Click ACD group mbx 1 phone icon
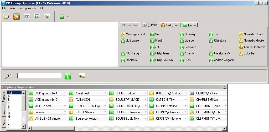This screenshot has height=132, width=269. click(x=31, y=93)
